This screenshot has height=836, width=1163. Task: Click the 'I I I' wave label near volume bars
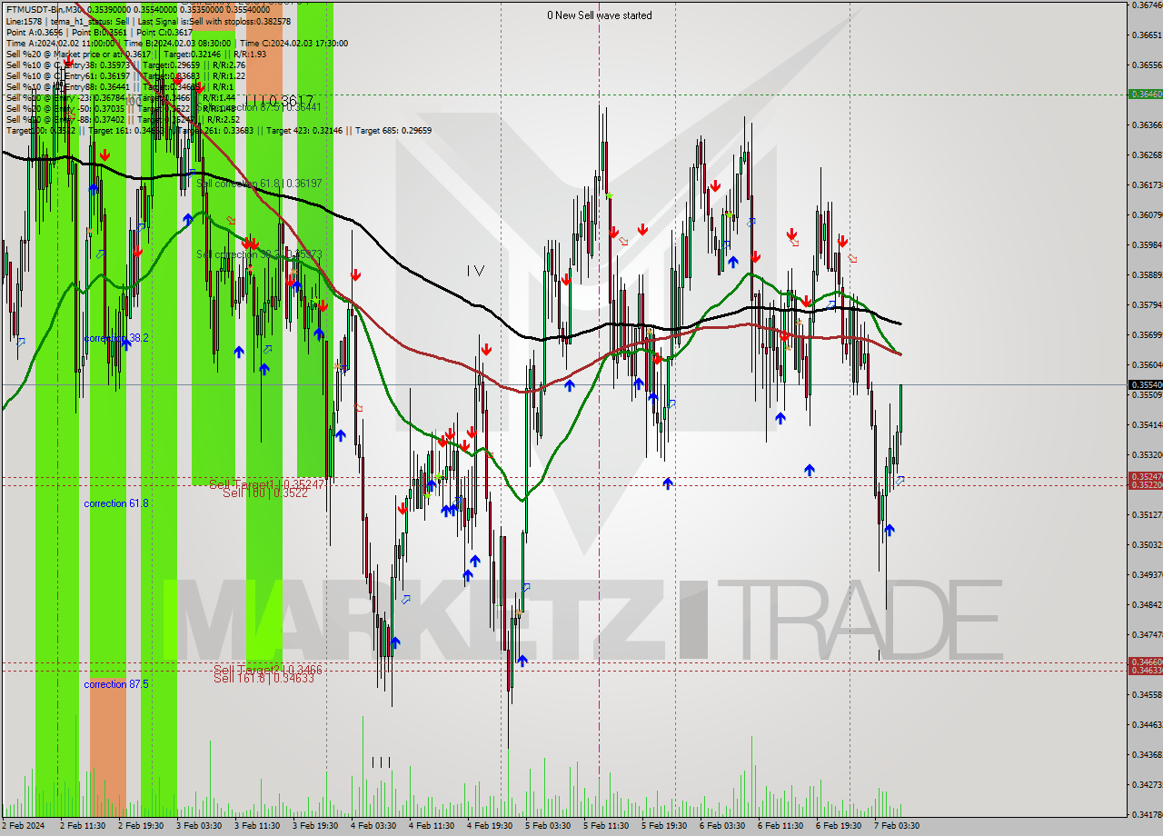(382, 761)
